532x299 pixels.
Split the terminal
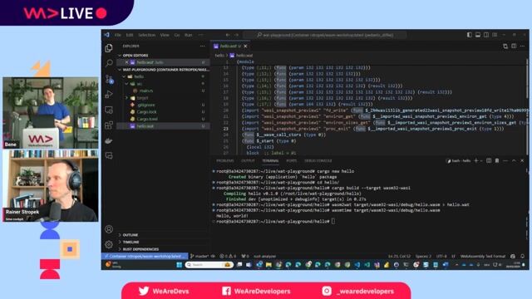(489, 160)
